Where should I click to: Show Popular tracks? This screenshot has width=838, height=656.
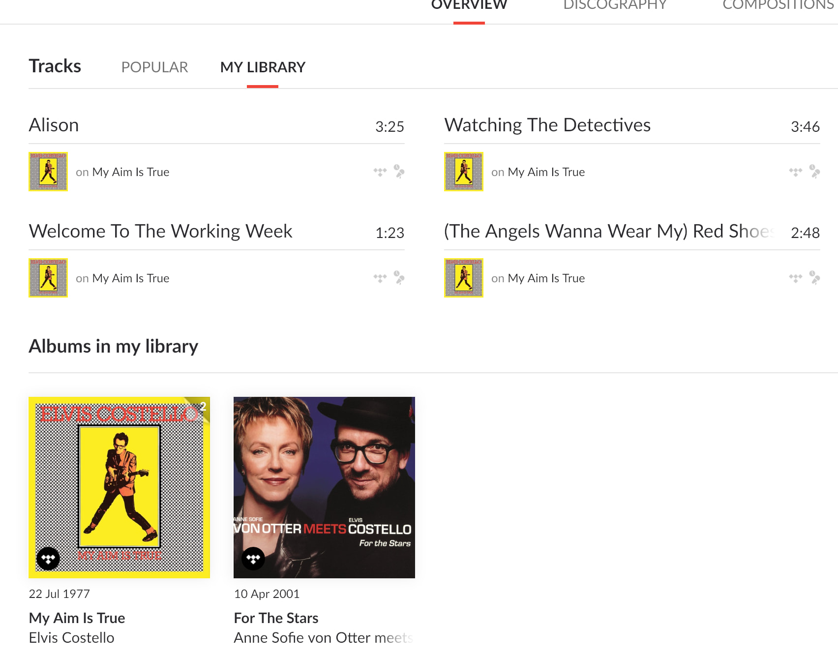[155, 67]
